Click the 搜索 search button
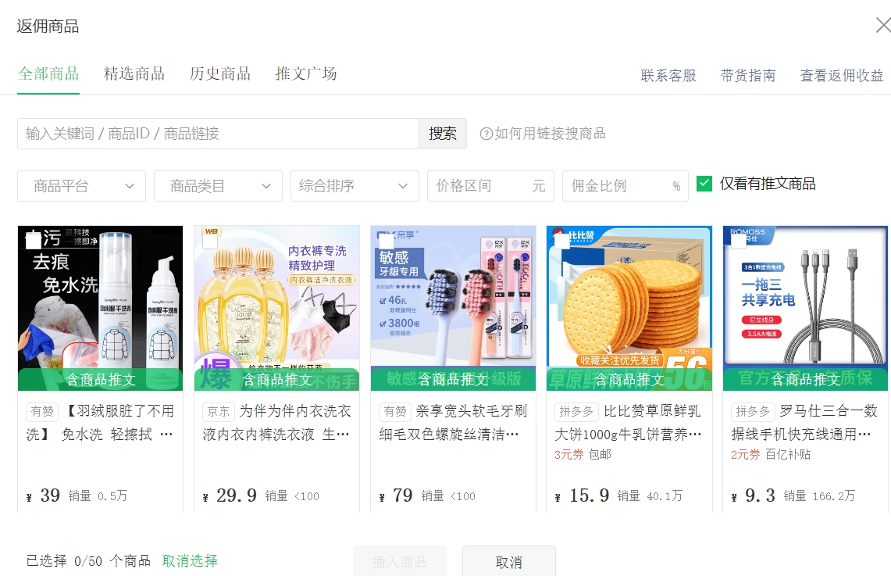The width and height of the screenshot is (891, 576). pyautogui.click(x=442, y=134)
